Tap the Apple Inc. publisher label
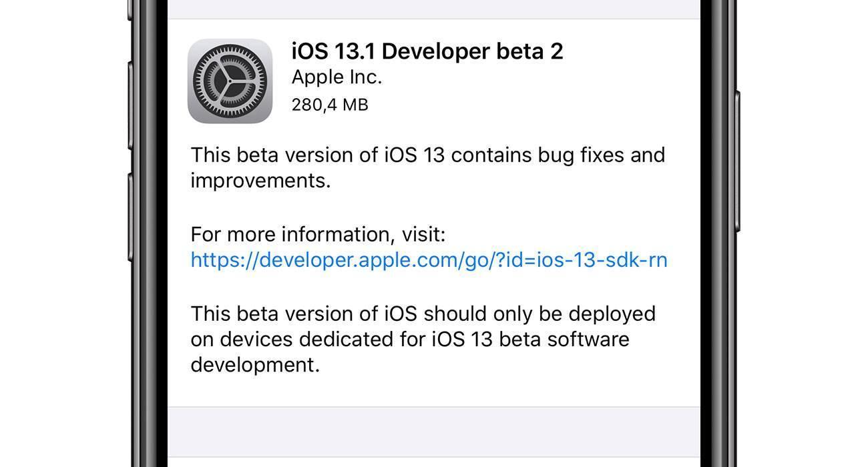Viewport: 868px width, 467px height. coord(337,77)
